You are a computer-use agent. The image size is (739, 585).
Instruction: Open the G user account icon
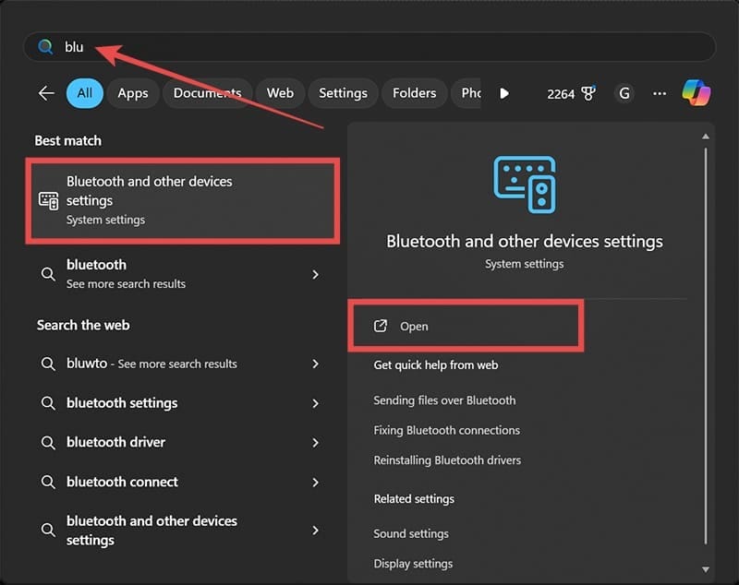(624, 93)
